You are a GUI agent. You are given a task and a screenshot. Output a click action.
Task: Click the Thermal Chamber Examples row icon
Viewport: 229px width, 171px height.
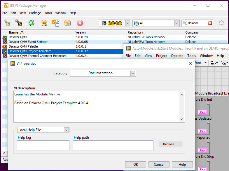pyautogui.click(x=5, y=56)
